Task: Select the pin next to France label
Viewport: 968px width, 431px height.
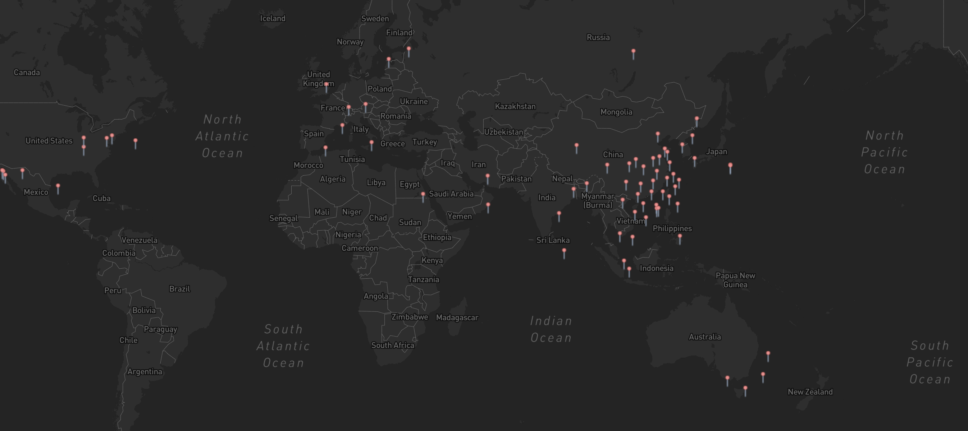Action: click(x=349, y=108)
